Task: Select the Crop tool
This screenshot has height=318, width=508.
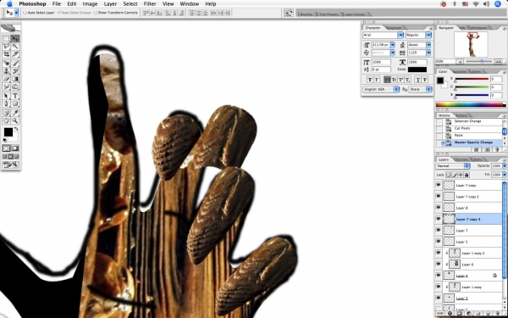Action: 6,54
